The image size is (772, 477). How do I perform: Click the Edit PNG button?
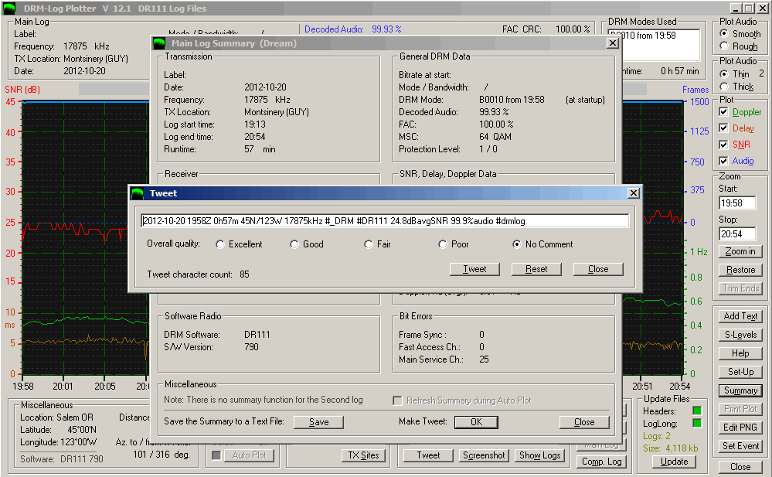(740, 428)
